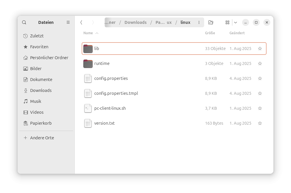
Task: Go forward with the right arrow
Action: pyautogui.click(x=93, y=22)
